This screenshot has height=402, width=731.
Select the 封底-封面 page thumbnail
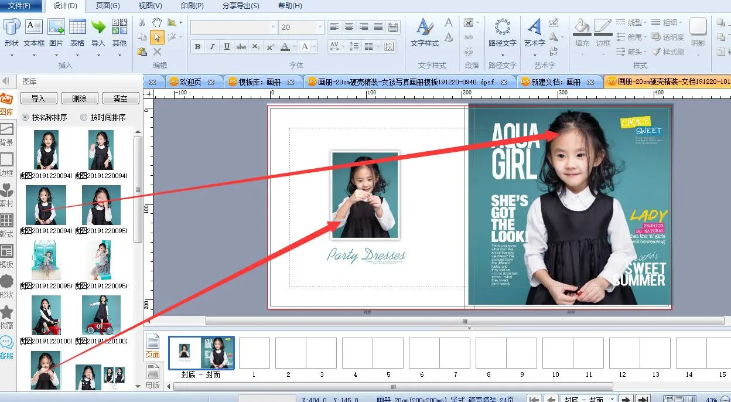click(x=201, y=353)
